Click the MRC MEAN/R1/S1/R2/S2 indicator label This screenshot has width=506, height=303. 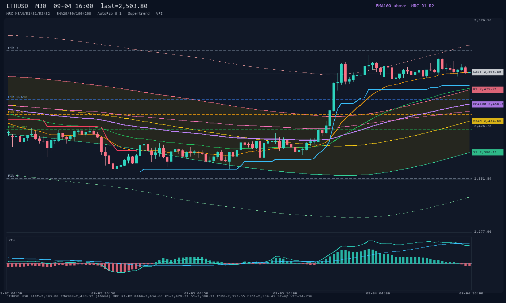click(28, 14)
